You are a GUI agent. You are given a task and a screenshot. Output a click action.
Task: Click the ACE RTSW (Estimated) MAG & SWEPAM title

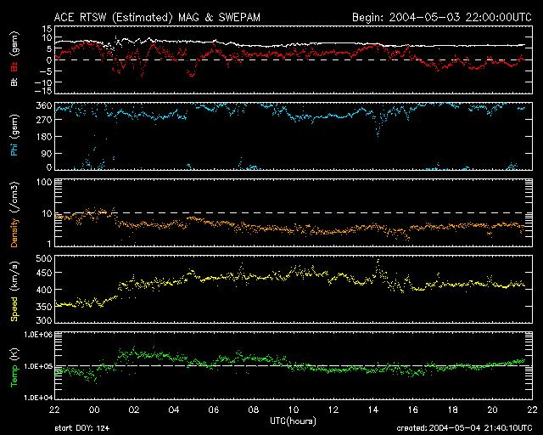(157, 17)
